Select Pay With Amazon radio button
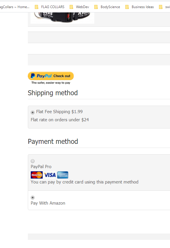 [32, 198]
